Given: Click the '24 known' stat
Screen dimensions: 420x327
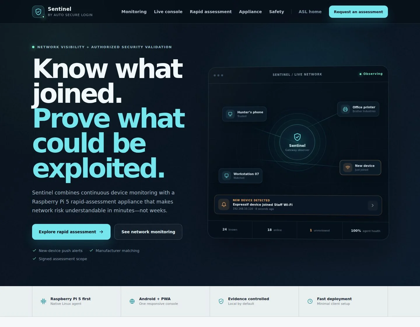Looking at the screenshot, I should (x=230, y=229).
